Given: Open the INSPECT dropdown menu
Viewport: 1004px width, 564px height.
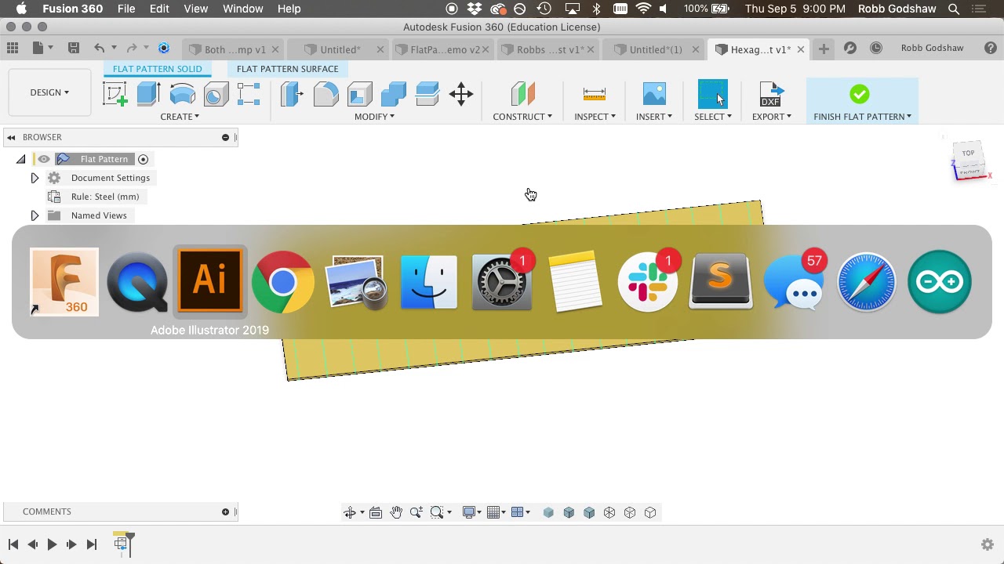Looking at the screenshot, I should 595,117.
